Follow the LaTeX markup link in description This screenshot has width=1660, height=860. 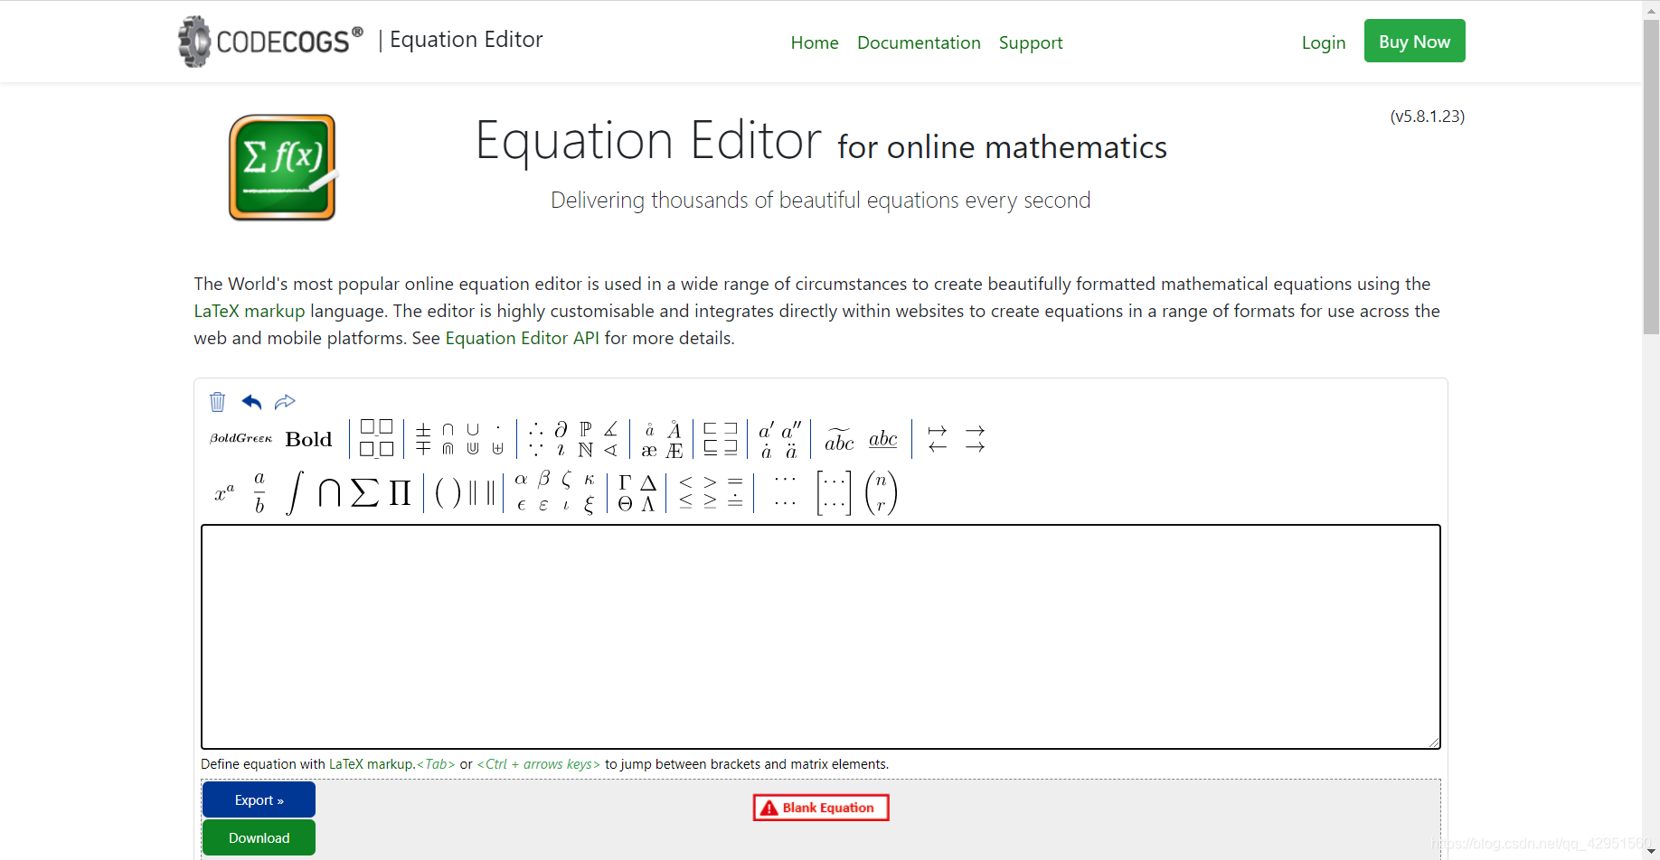(250, 311)
